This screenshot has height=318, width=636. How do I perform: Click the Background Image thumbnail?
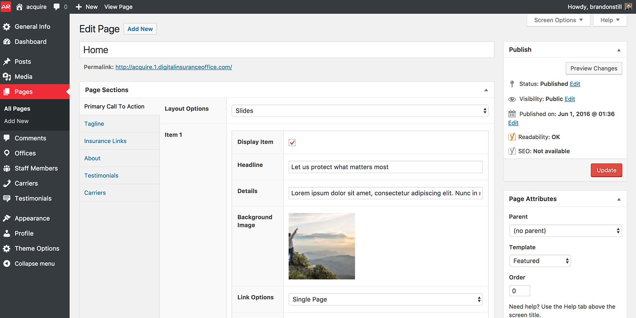click(x=322, y=246)
